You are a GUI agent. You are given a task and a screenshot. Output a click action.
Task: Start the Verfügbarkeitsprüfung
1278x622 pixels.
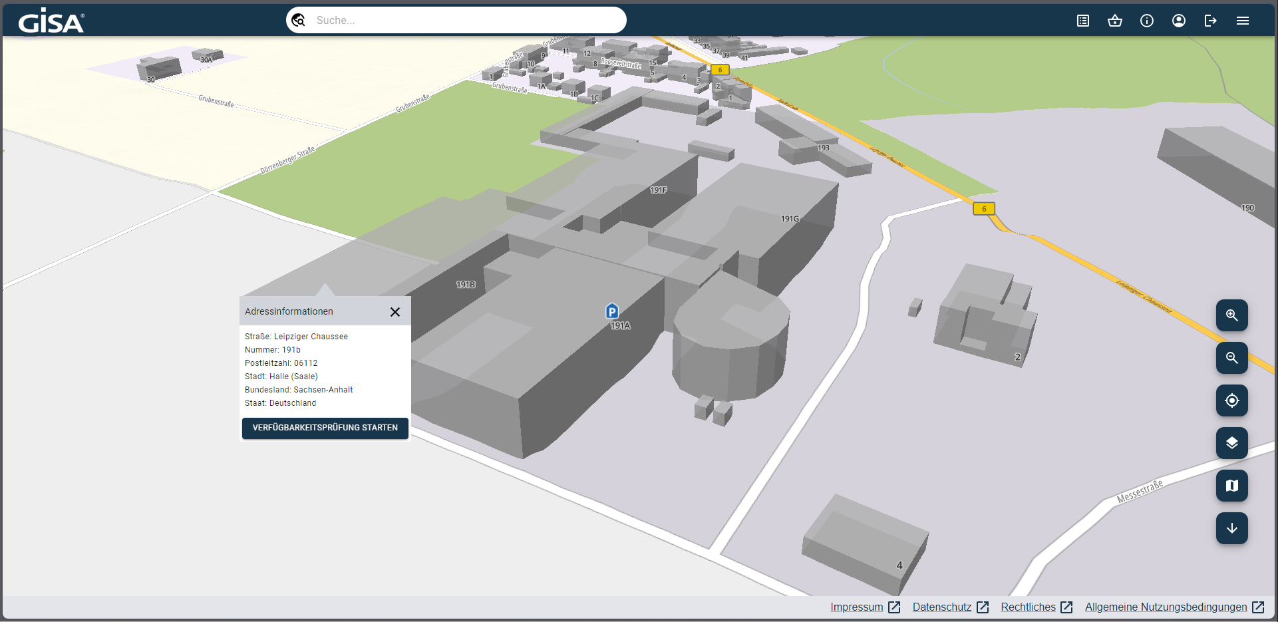point(325,428)
